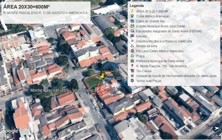
Task: Click 'Diário do Grande Abc' legend text
Action: point(151,21)
